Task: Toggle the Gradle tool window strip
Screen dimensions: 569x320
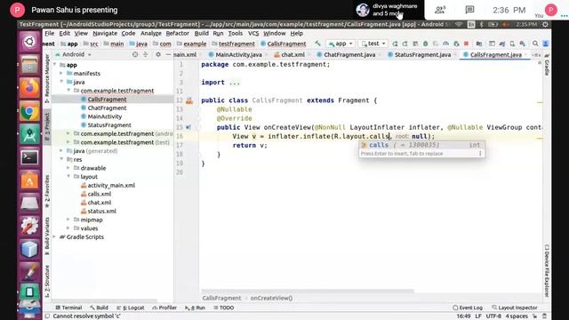Action: [547, 65]
